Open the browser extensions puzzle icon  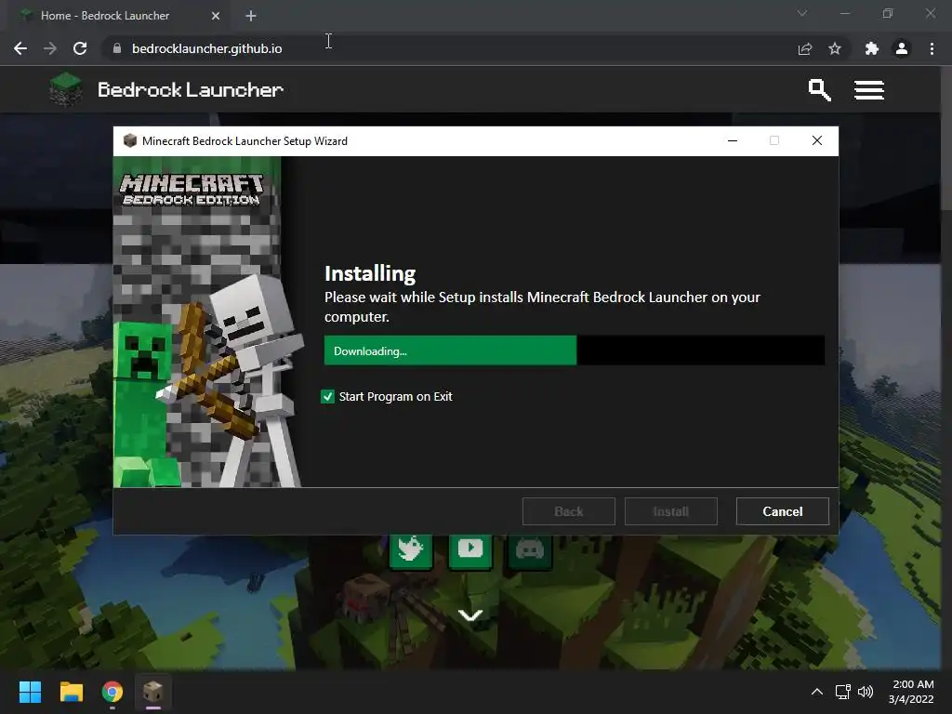[x=872, y=48]
